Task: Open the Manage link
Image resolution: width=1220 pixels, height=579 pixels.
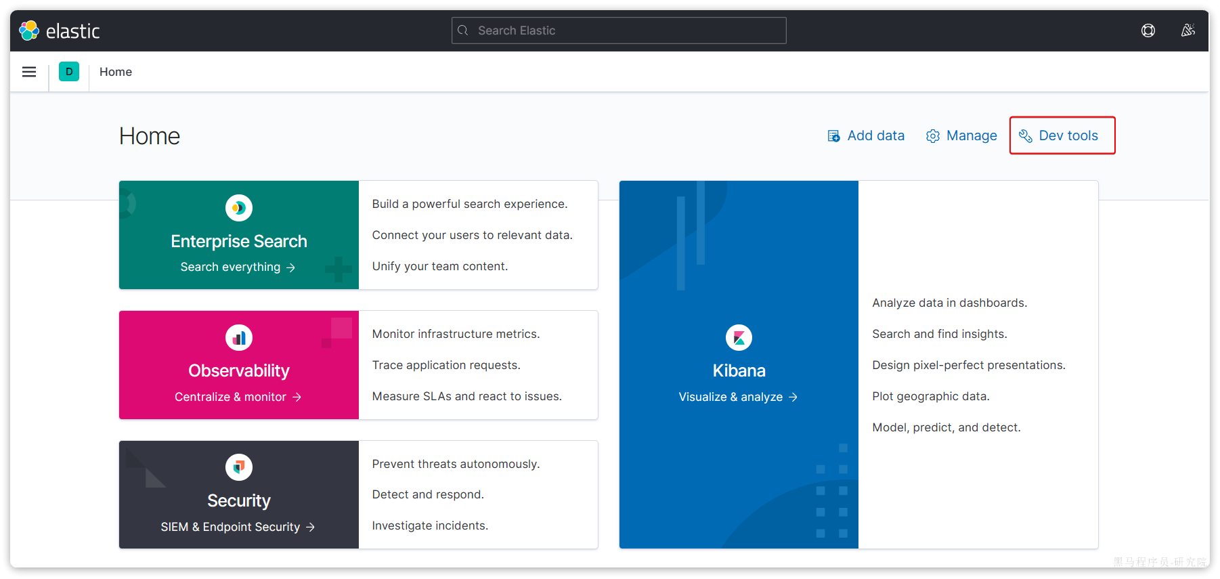Action: (x=971, y=135)
